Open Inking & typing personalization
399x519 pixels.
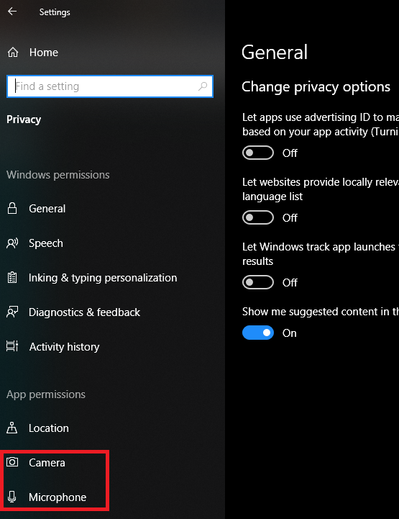pos(103,278)
